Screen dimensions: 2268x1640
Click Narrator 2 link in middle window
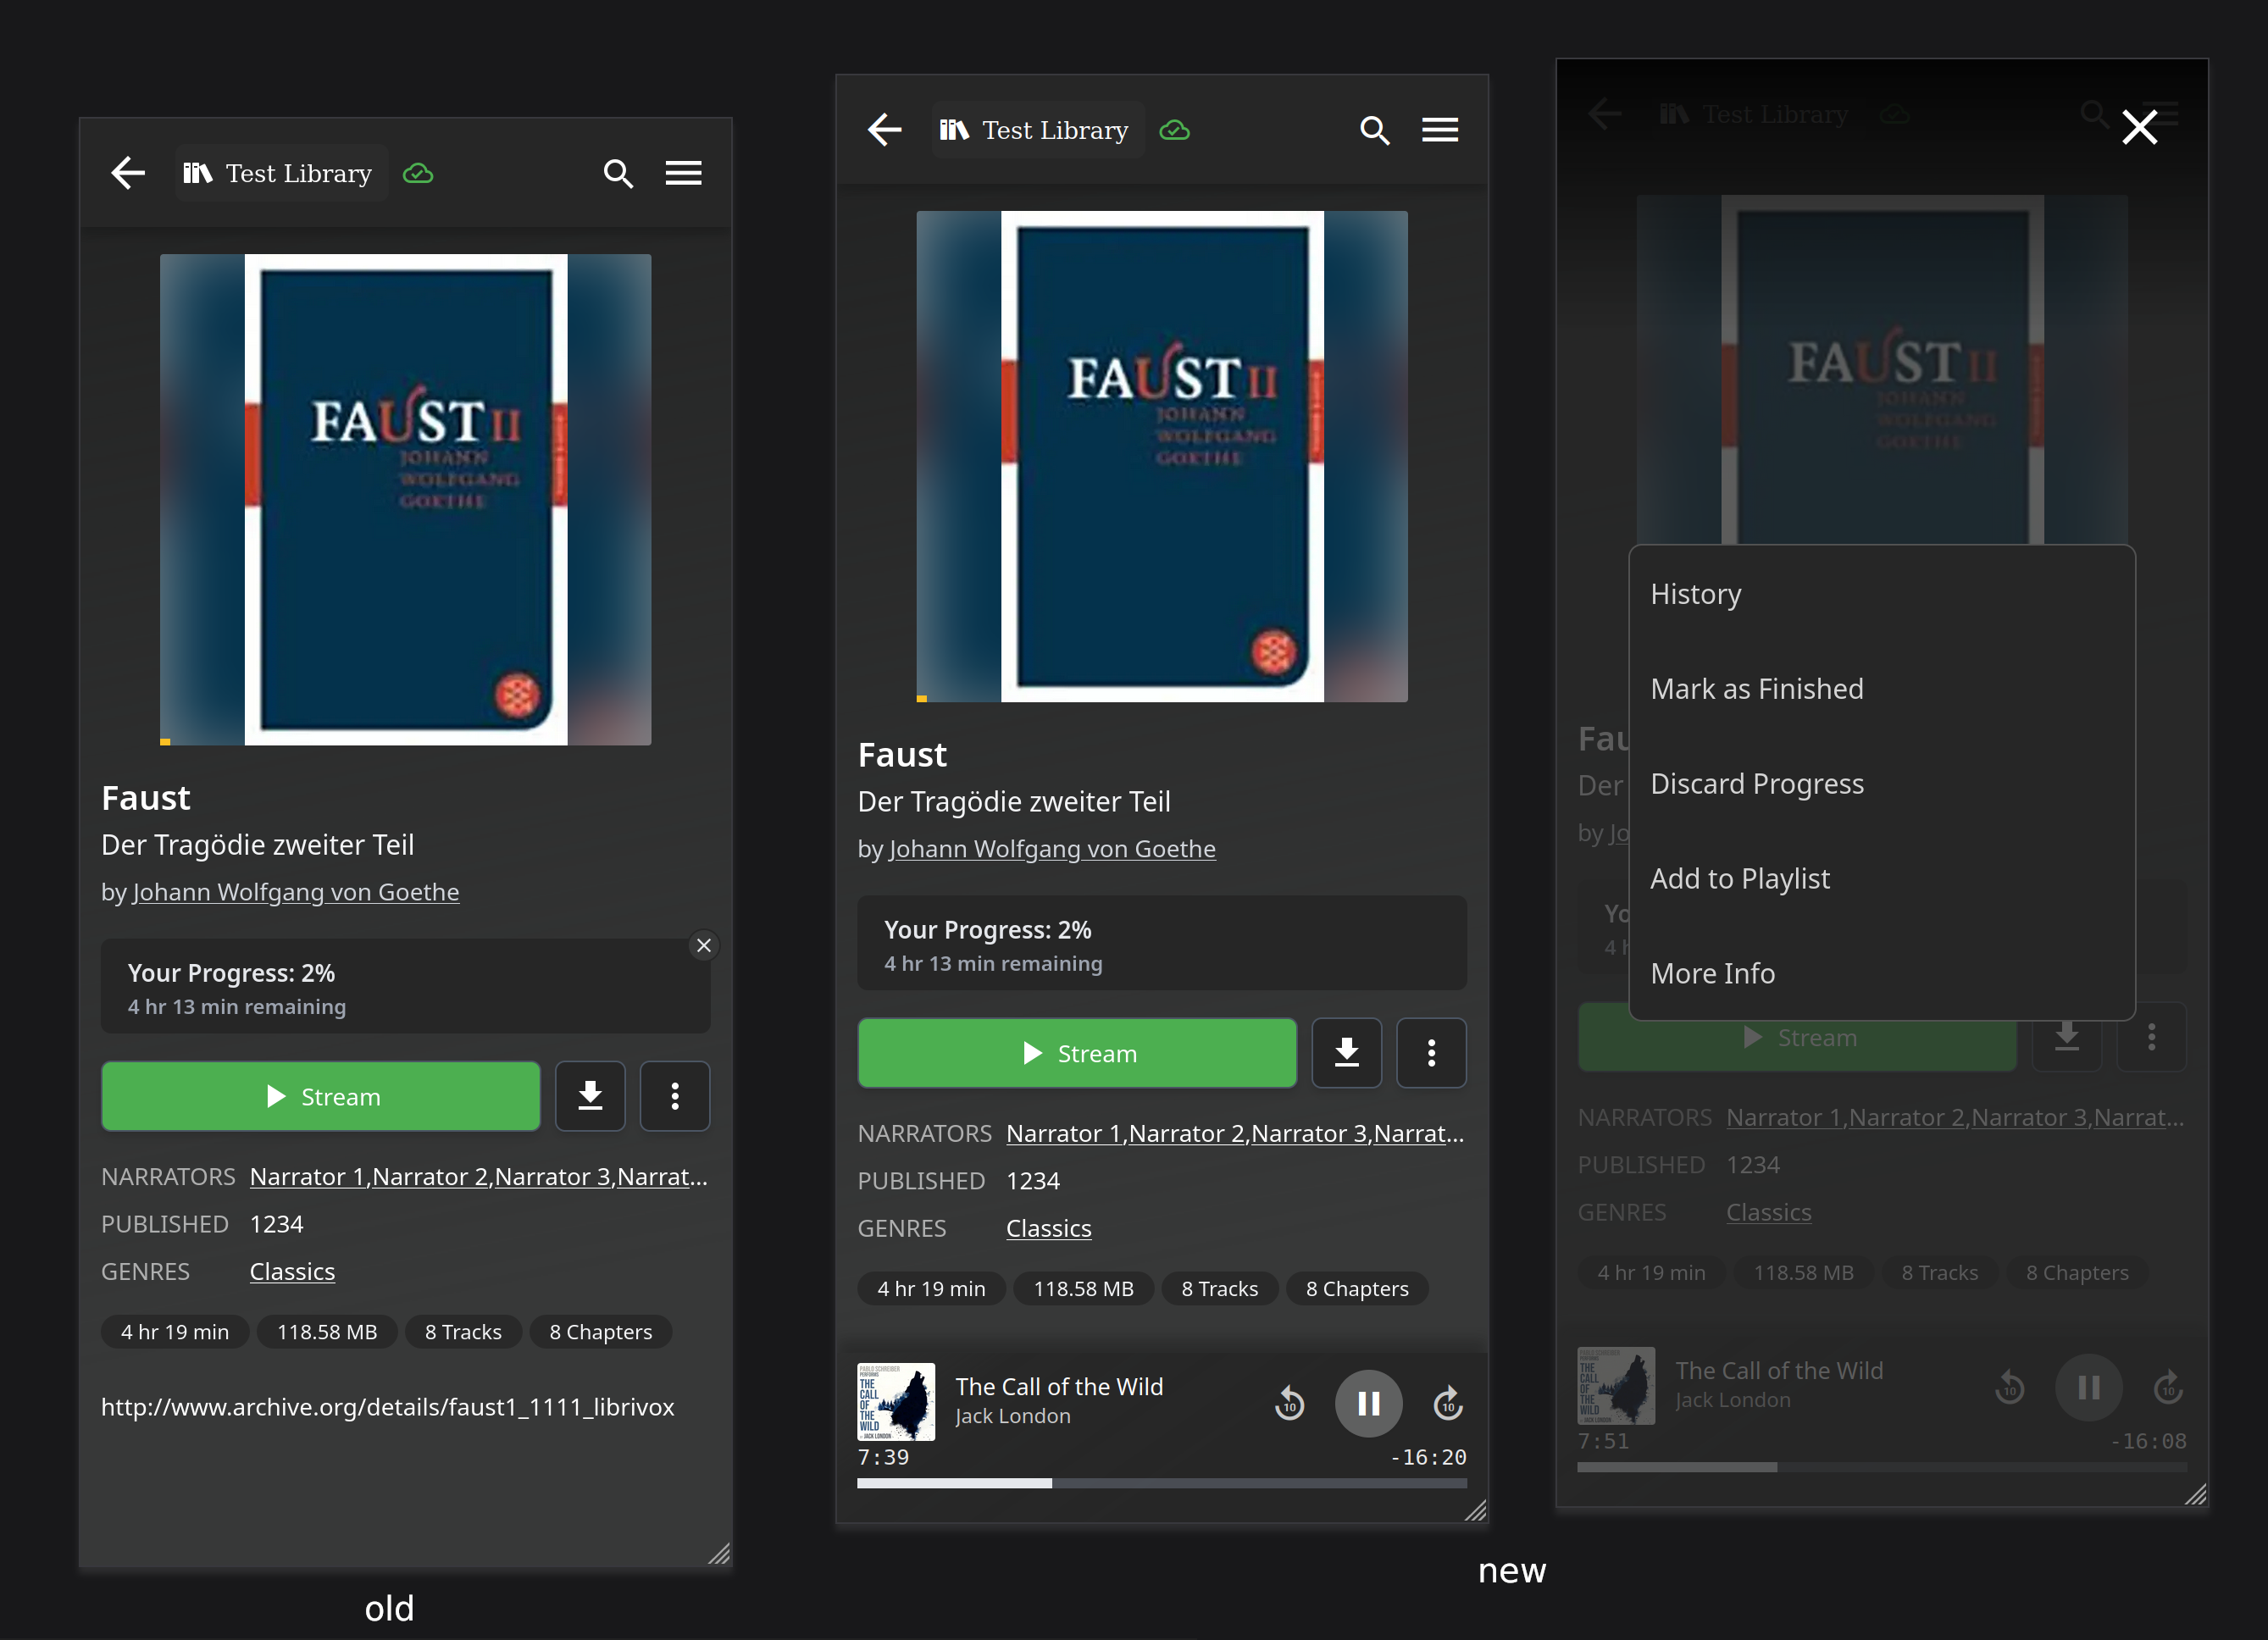click(x=1186, y=1134)
